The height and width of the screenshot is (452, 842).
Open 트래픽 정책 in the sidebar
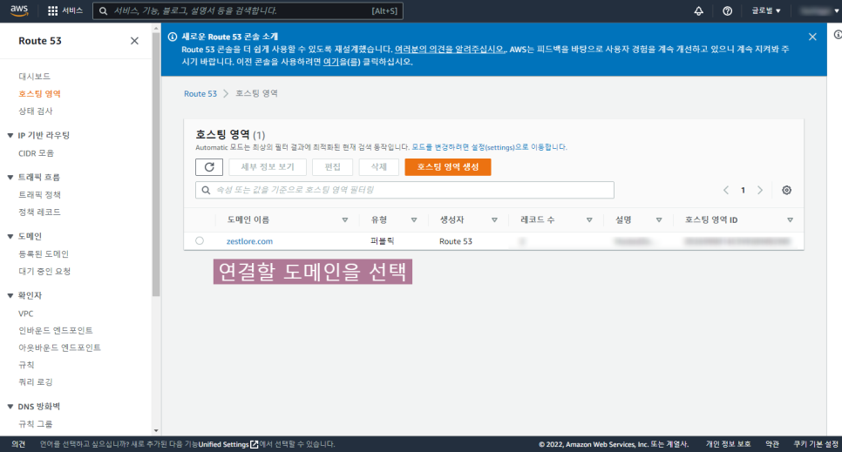tap(40, 195)
